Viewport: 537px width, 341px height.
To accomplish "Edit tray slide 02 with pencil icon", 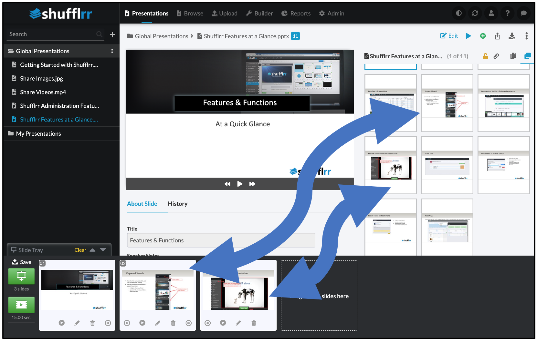I will pyautogui.click(x=158, y=323).
